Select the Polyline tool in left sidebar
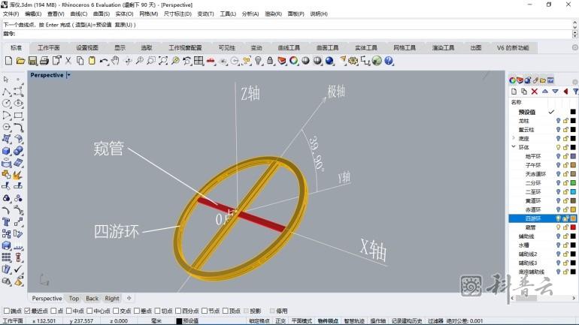579x325 pixels. [6, 92]
